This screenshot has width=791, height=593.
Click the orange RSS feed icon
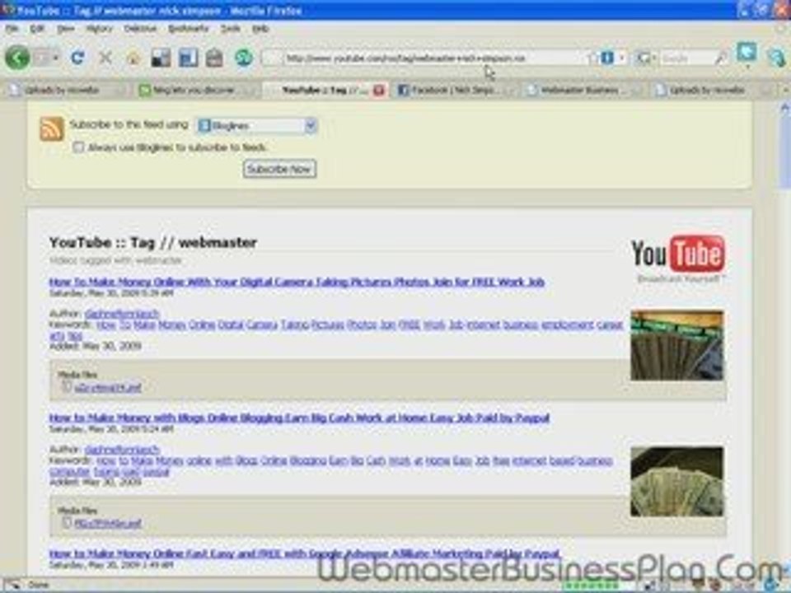pos(52,129)
